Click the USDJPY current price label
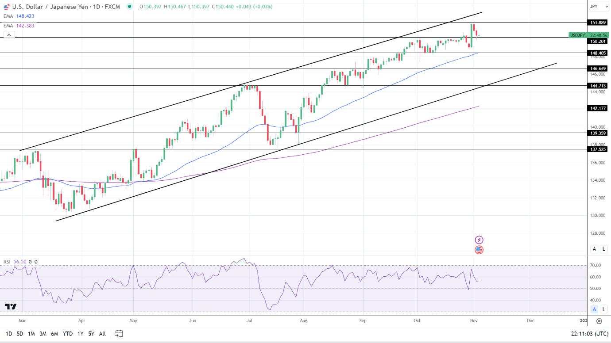 (x=577, y=35)
